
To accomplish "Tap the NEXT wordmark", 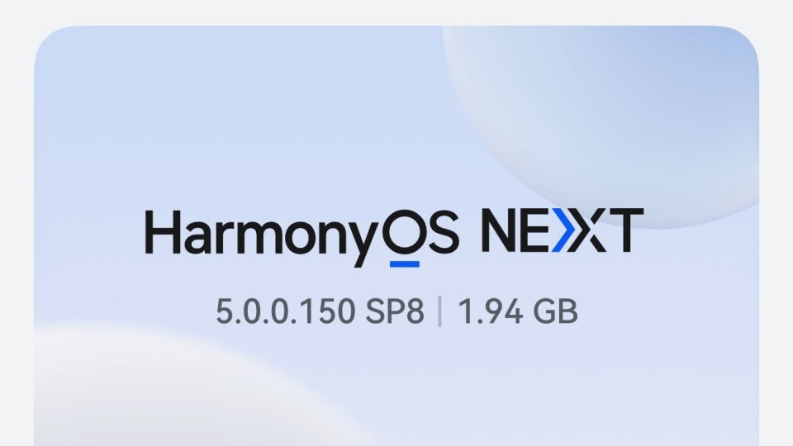I will click(x=562, y=230).
